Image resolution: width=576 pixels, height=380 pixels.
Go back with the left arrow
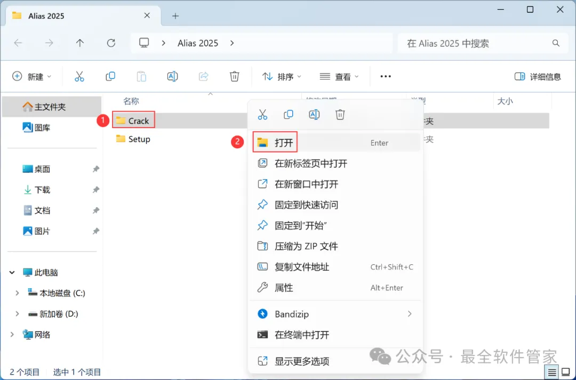click(x=18, y=43)
